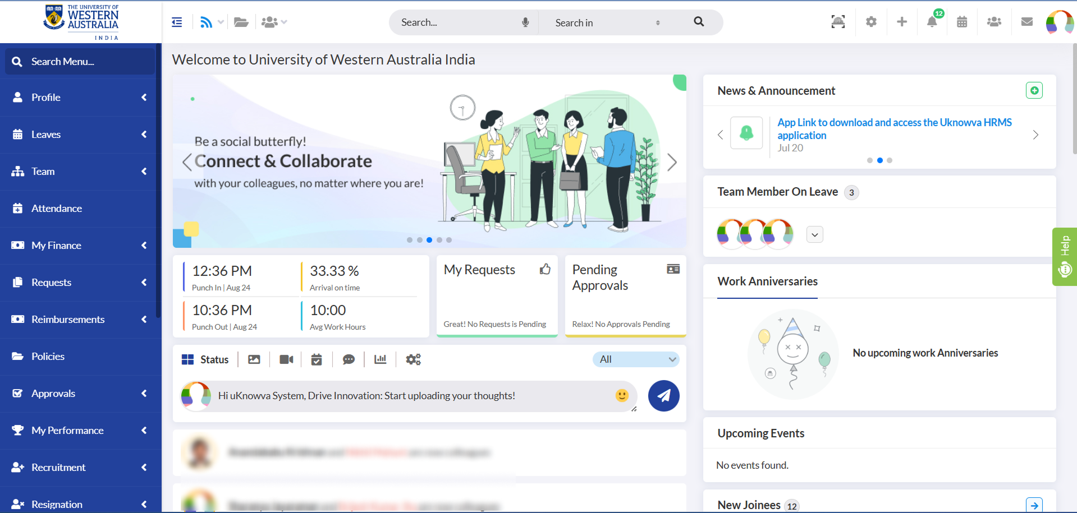Open the All filter dropdown

[x=636, y=359]
